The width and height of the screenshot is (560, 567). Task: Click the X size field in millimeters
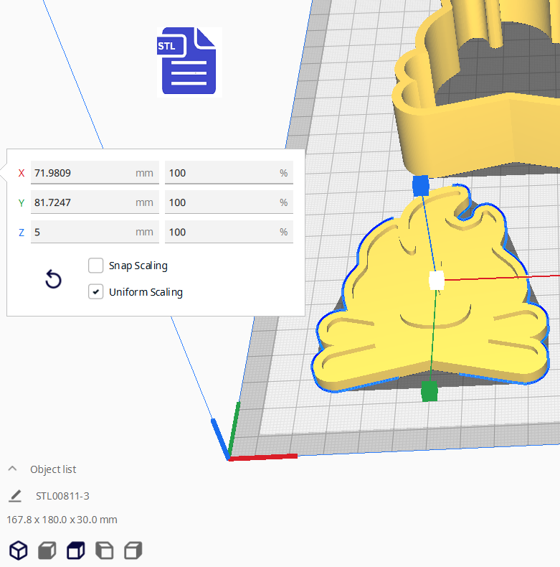click(82, 173)
